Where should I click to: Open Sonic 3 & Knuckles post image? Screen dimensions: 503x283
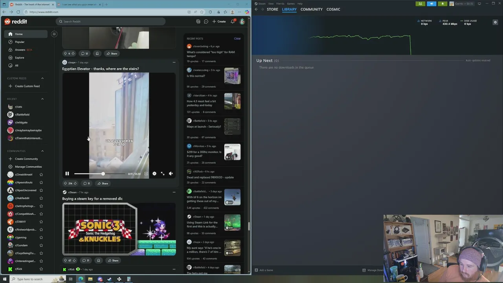tap(119, 229)
